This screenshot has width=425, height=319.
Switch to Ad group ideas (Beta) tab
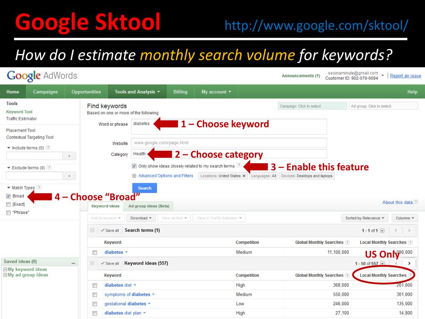click(149, 206)
